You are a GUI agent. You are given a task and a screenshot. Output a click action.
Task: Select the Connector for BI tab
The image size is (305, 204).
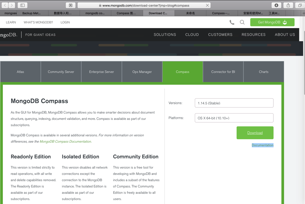223,72
